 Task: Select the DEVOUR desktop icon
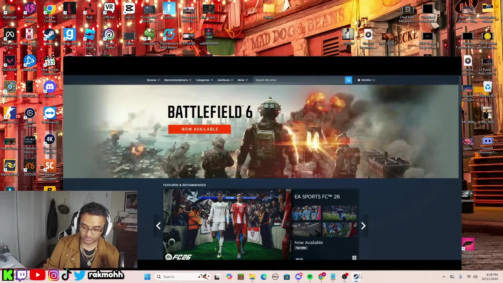pos(30,168)
